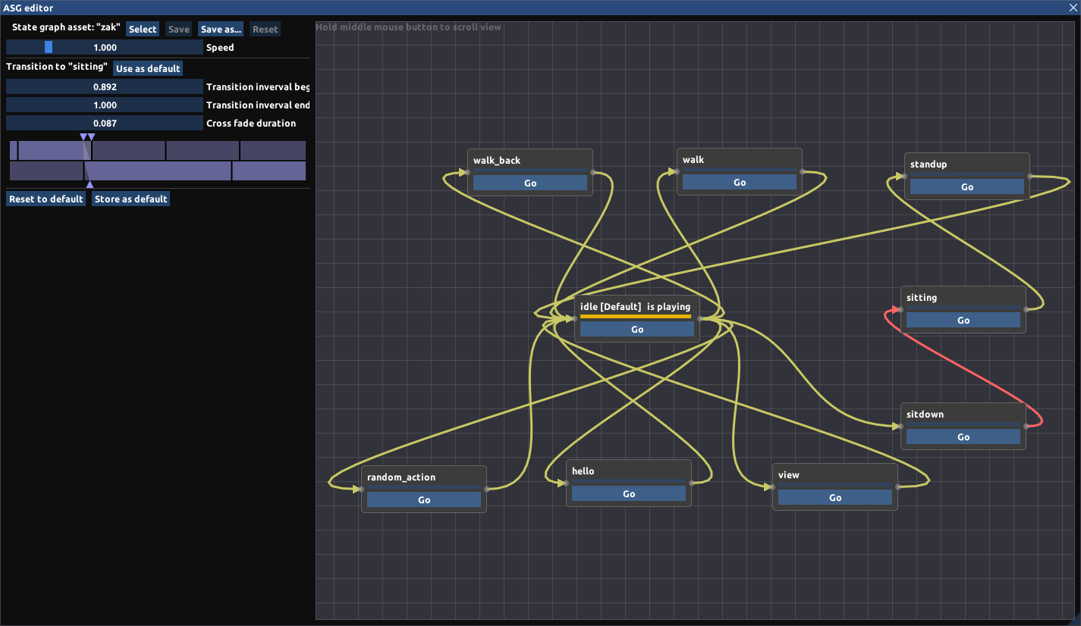Select the walk_back node title
The height and width of the screenshot is (626, 1081).
(497, 160)
